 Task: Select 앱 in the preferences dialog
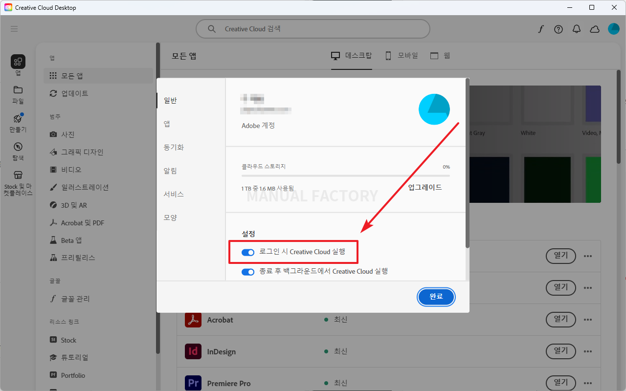(167, 124)
